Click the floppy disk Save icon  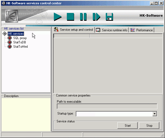109,17
